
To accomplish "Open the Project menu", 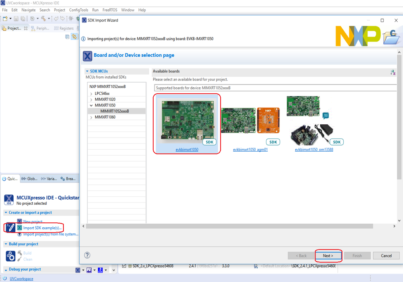I will coord(59,10).
